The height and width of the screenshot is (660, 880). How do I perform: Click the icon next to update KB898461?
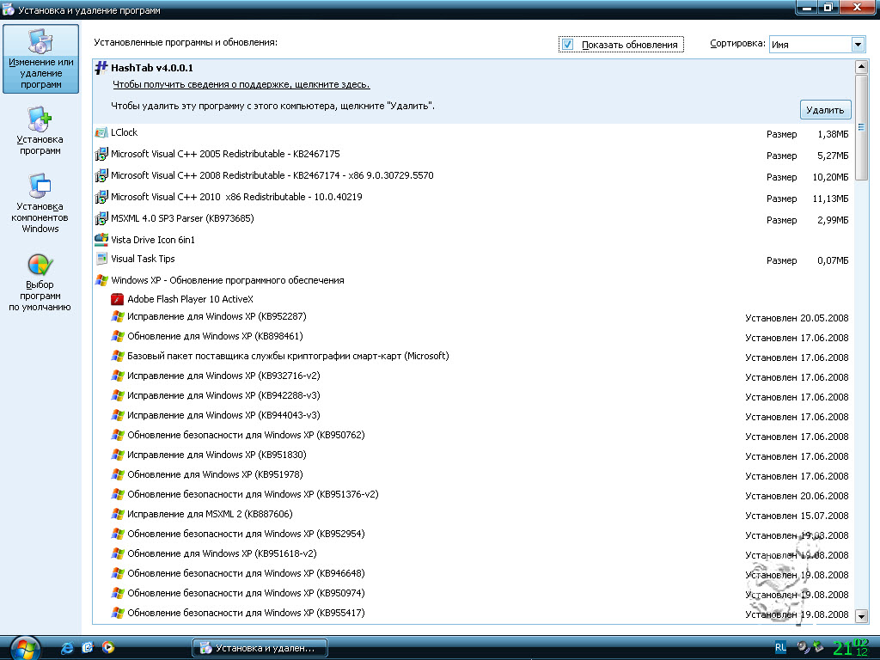point(117,336)
